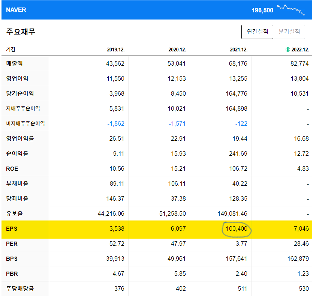Click the PER value 3.77
The width and height of the screenshot is (313, 296).
point(241,244)
